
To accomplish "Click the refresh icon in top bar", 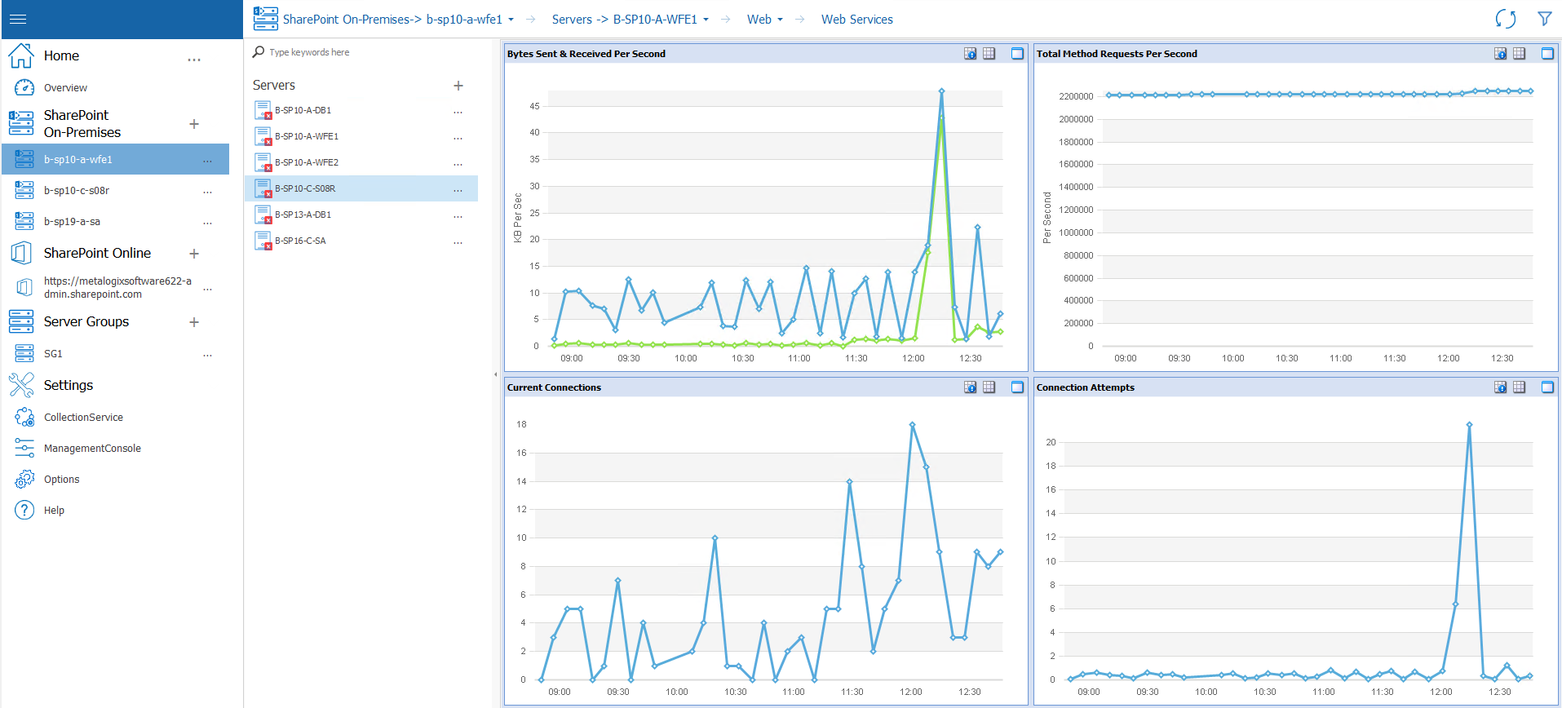I will coord(1505,19).
